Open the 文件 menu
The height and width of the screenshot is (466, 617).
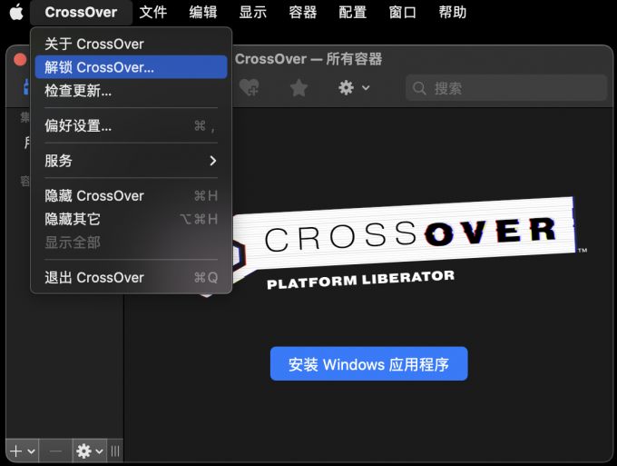click(153, 12)
